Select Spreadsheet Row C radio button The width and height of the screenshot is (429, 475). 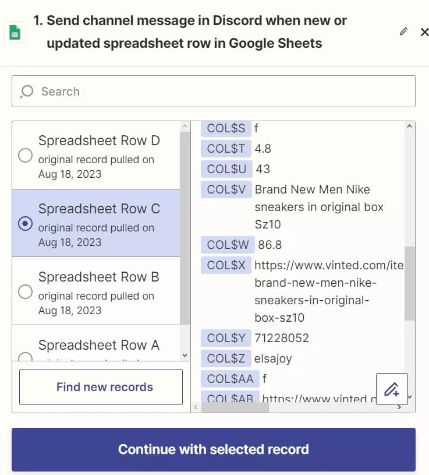click(x=25, y=224)
